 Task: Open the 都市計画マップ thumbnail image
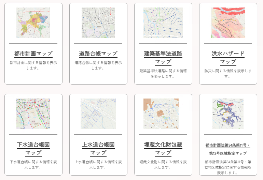tap(33, 22)
